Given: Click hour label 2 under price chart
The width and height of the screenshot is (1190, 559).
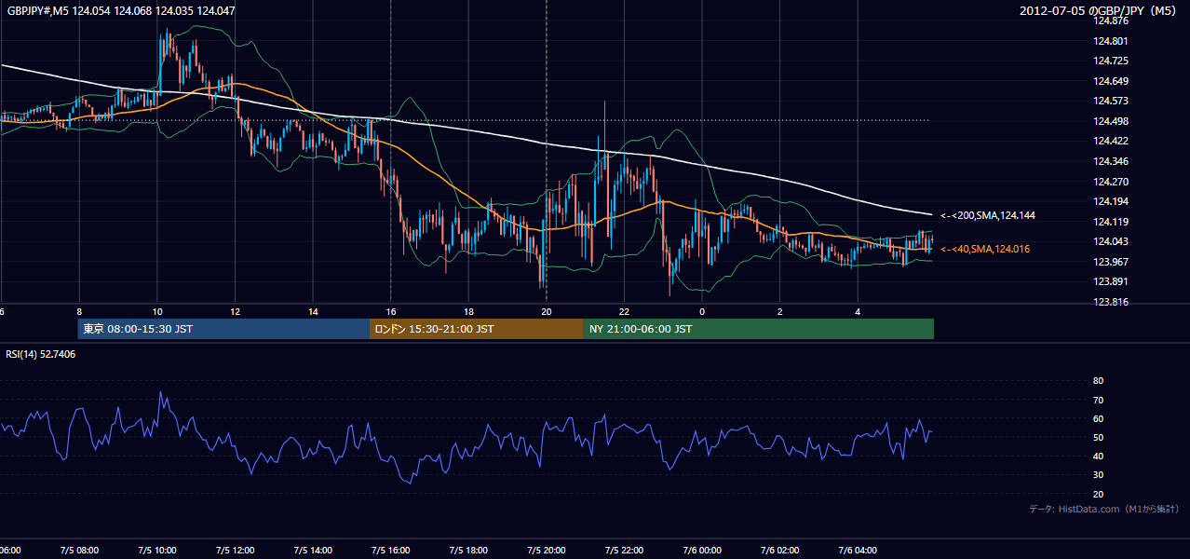Looking at the screenshot, I should (779, 312).
